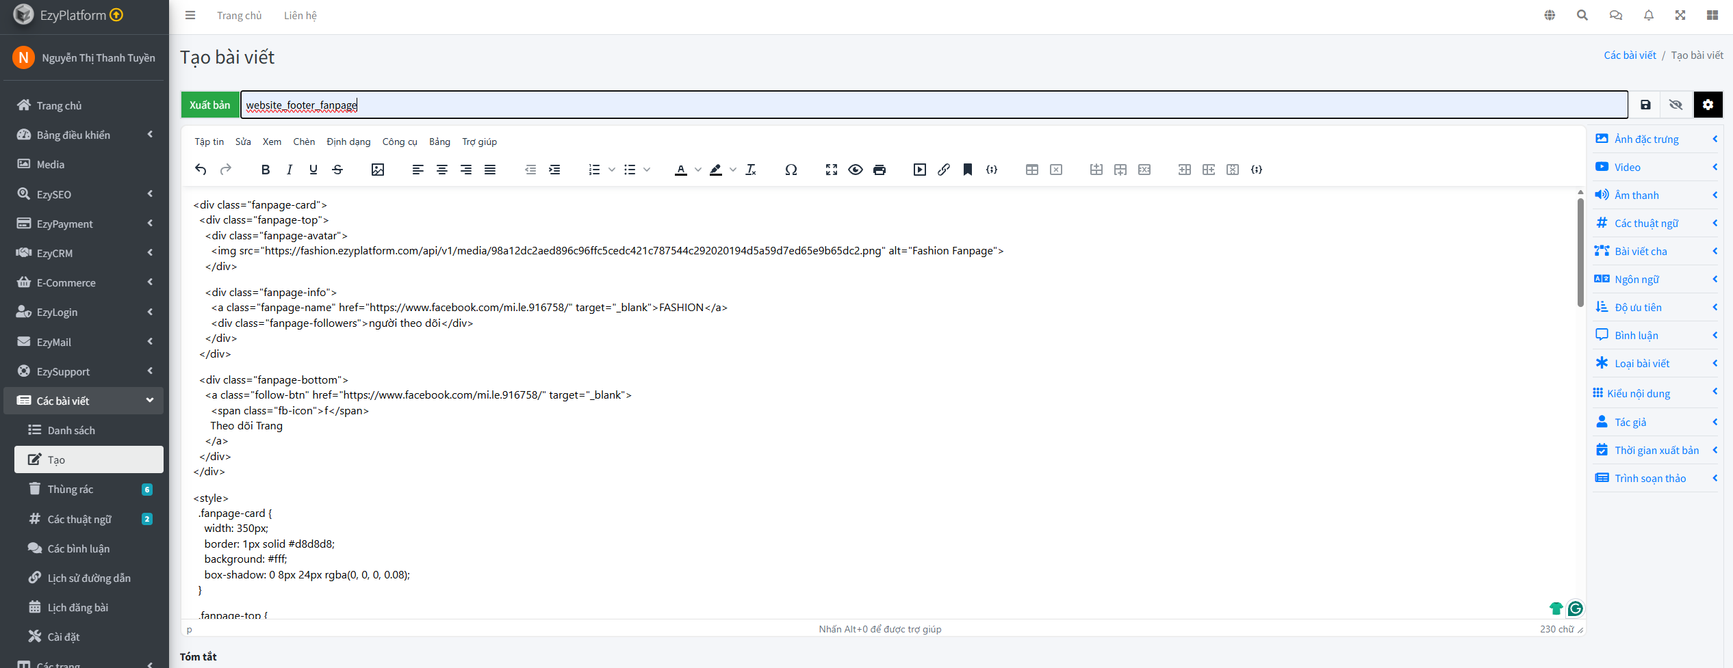Insert an image using the toolbar image icon
The image size is (1733, 668).
[x=377, y=170]
